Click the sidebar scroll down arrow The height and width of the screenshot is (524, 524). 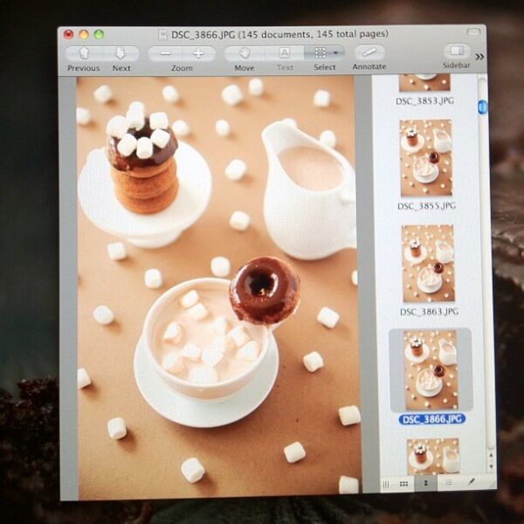(x=491, y=466)
